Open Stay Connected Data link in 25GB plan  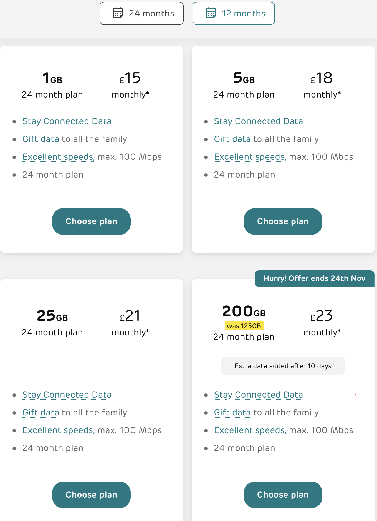click(x=67, y=395)
